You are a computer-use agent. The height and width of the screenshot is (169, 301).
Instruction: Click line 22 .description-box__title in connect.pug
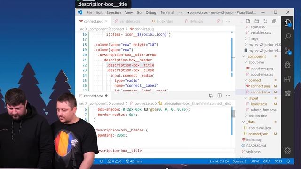click(130, 65)
